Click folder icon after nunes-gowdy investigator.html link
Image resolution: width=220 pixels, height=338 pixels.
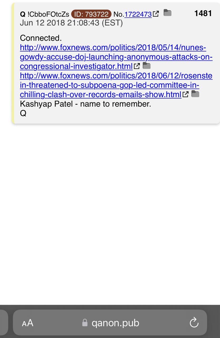147,65
